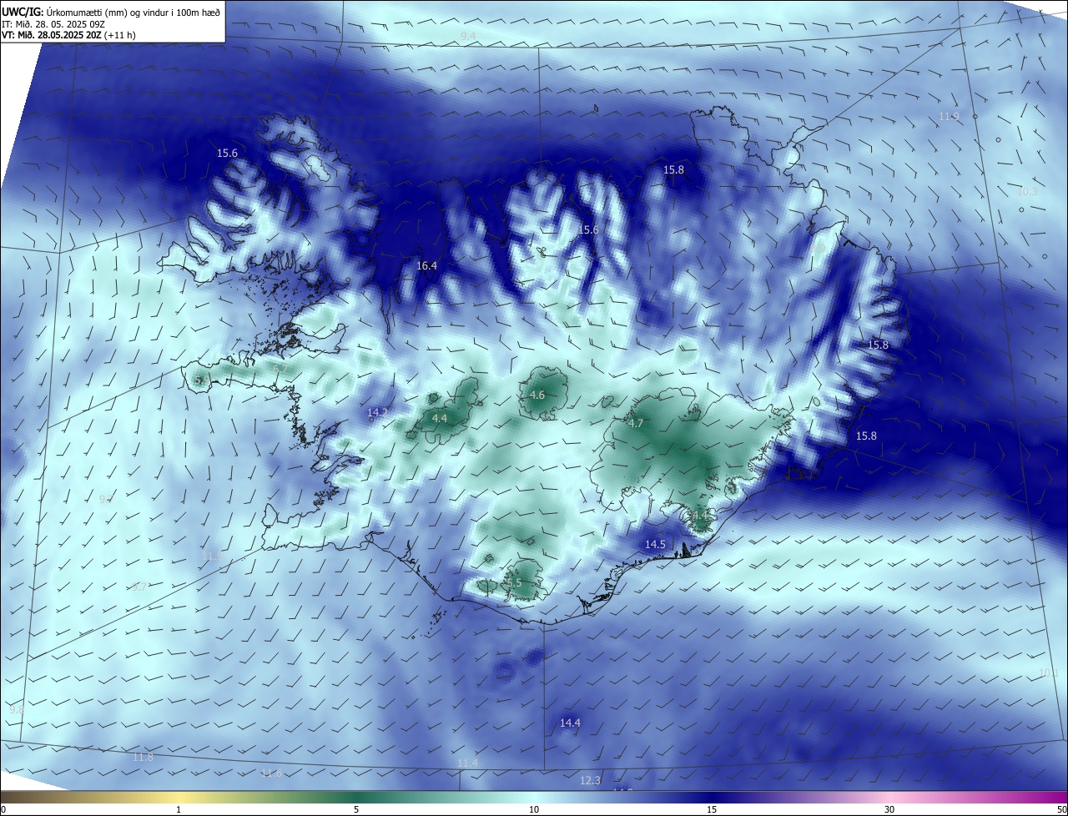Click the 5.5 value on the southern glacier

(x=514, y=583)
